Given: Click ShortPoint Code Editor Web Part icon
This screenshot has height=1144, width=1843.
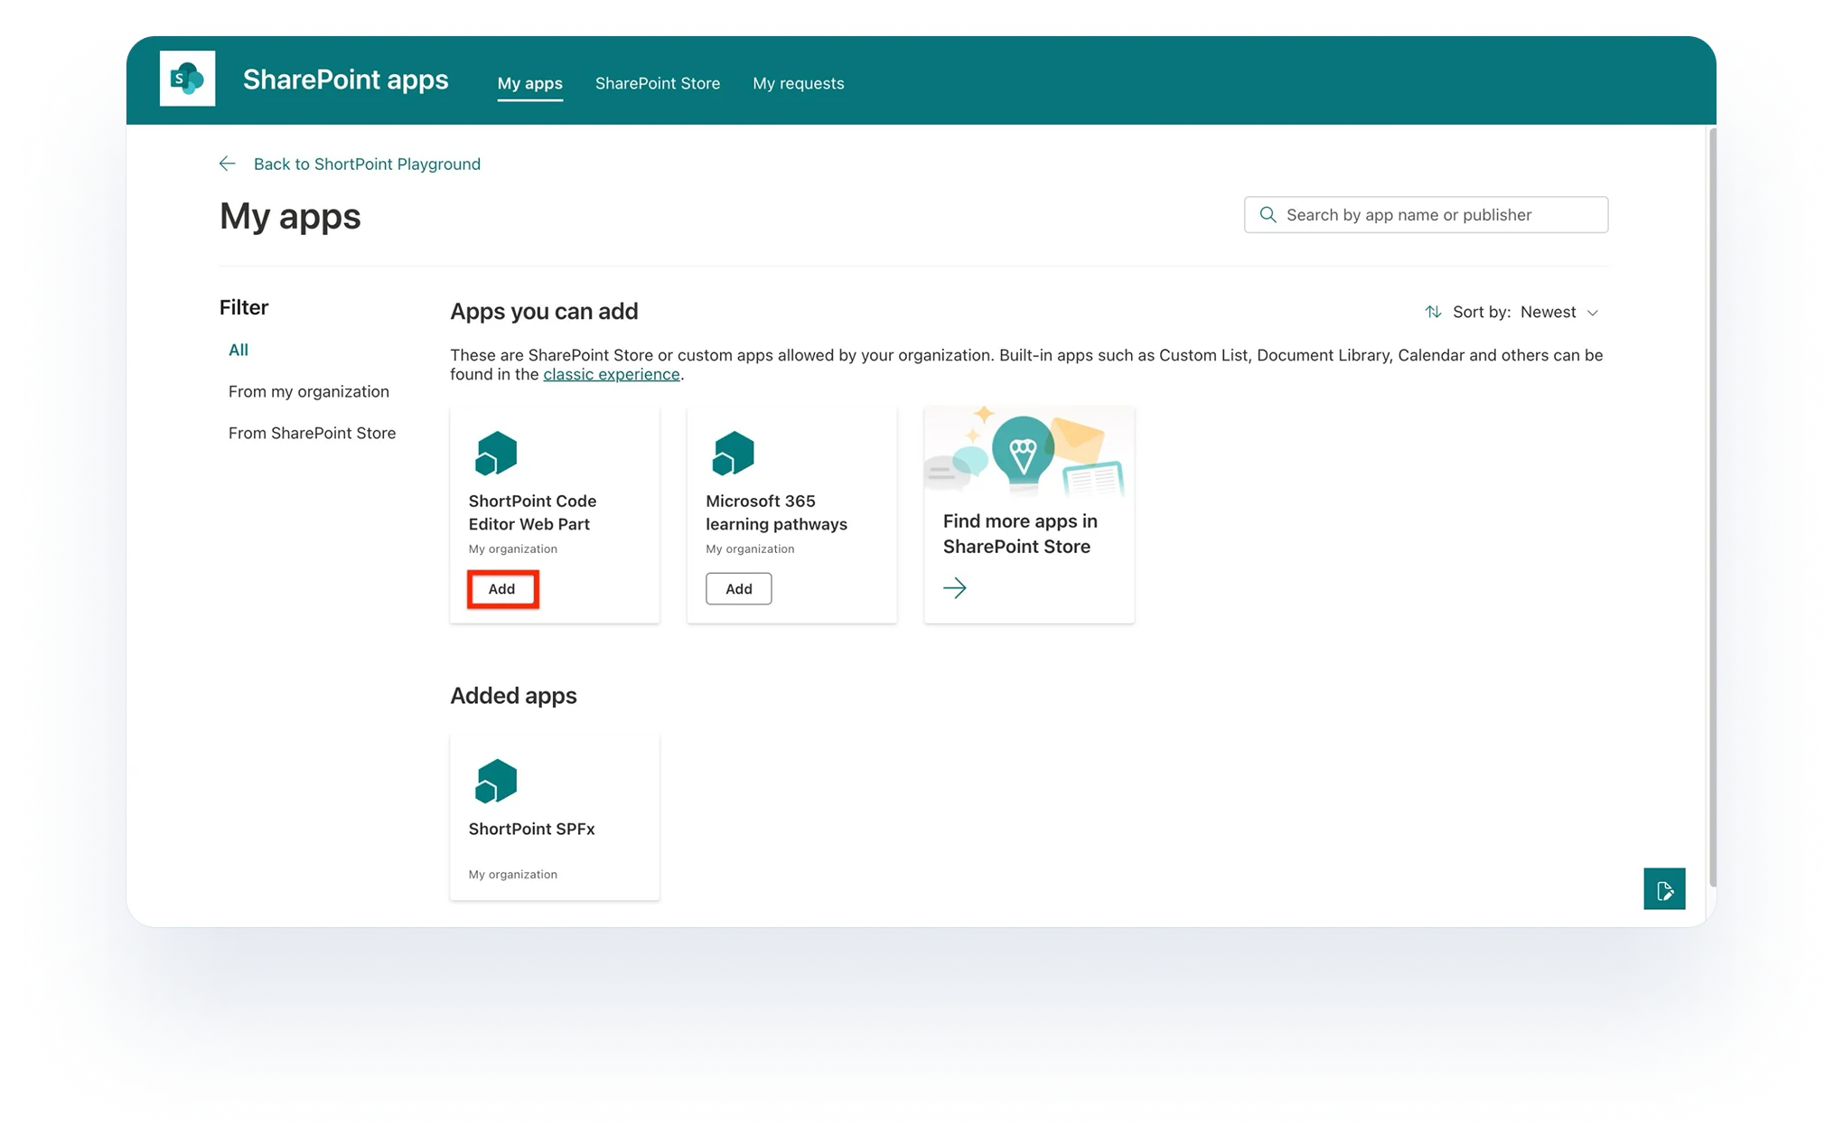Looking at the screenshot, I should click(x=496, y=453).
